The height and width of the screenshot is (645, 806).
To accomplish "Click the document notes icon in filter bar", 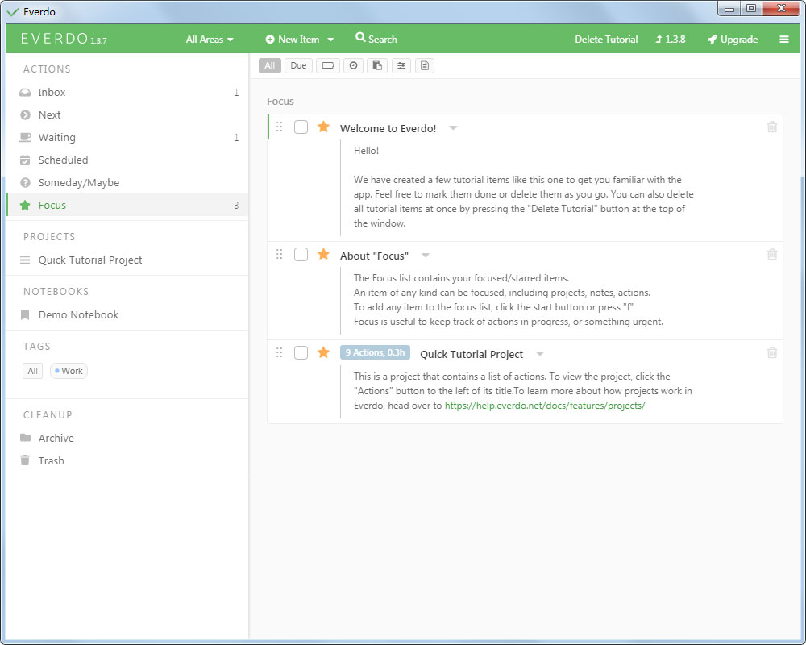I will pyautogui.click(x=425, y=65).
